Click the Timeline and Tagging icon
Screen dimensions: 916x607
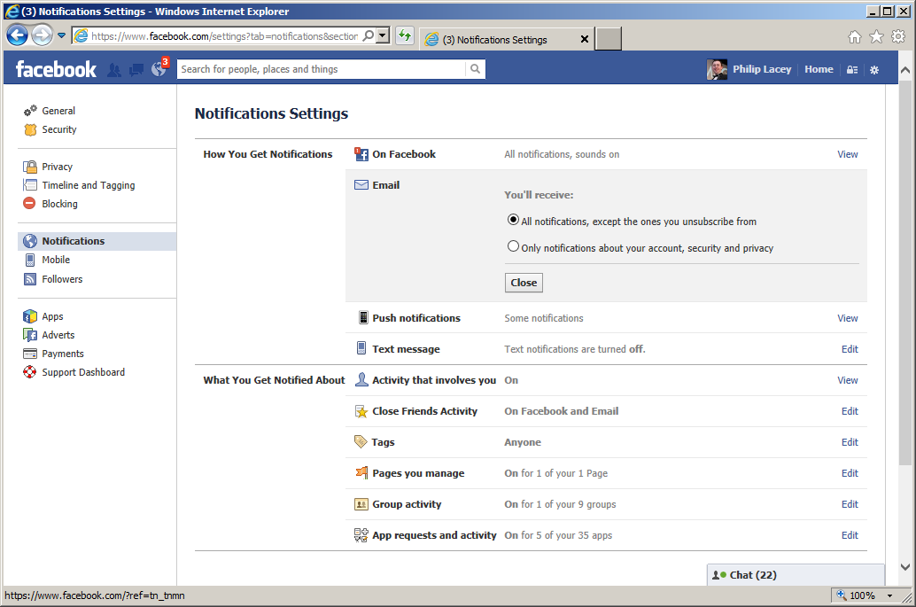coord(30,185)
